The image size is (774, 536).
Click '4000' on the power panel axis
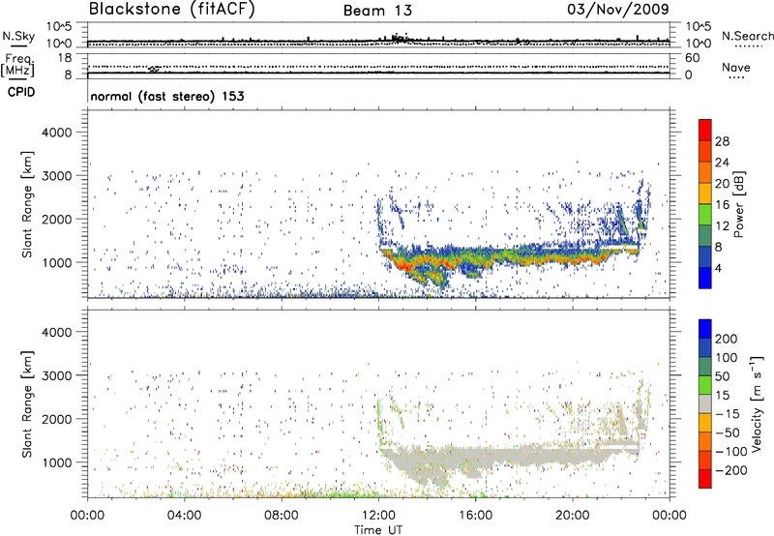(56, 133)
